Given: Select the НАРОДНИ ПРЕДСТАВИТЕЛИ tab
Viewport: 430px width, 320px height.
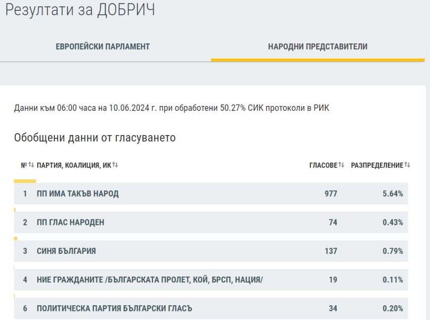Looking at the screenshot, I should pos(317,47).
